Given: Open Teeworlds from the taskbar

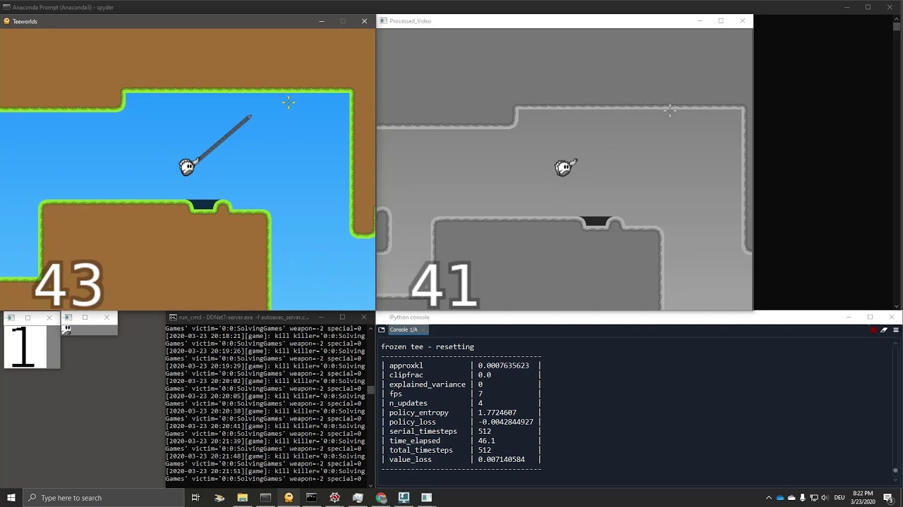Looking at the screenshot, I should (289, 498).
